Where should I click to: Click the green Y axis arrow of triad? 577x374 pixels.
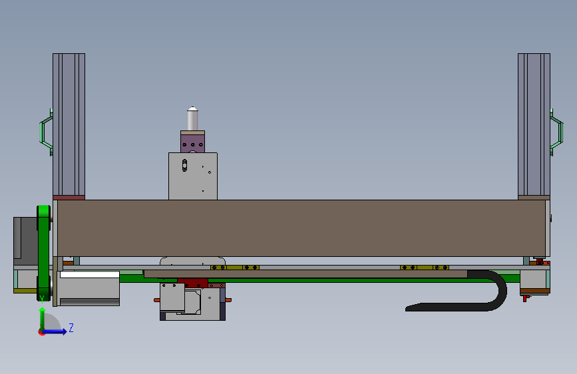click(x=43, y=319)
